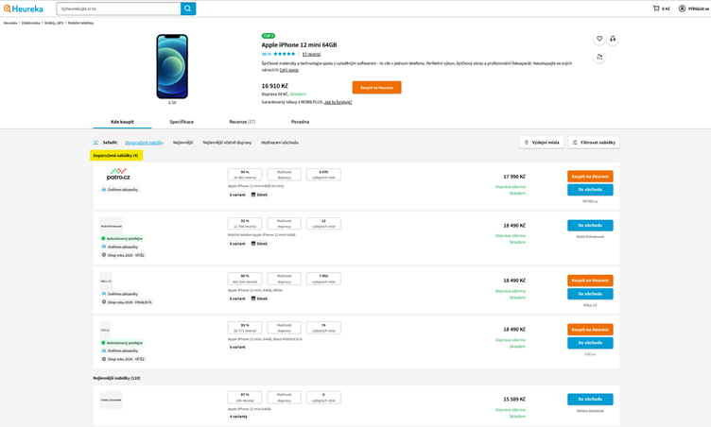The height and width of the screenshot is (427, 711).
Task: Click the Patro.cz shop logo
Action: click(118, 174)
